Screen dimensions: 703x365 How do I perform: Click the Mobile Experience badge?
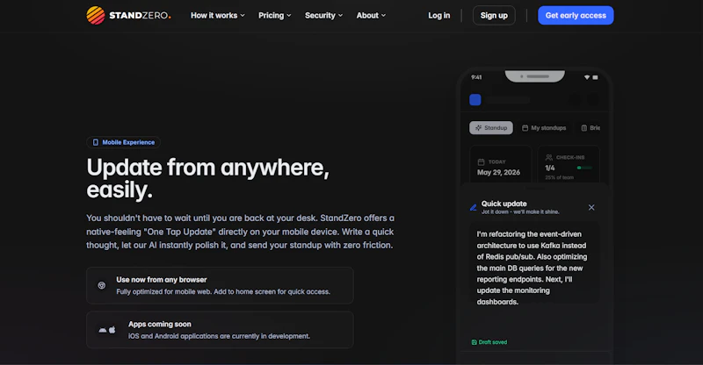click(x=123, y=142)
